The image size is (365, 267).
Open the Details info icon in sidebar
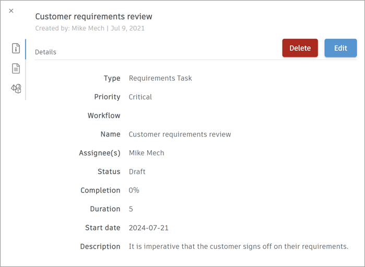tap(16, 48)
